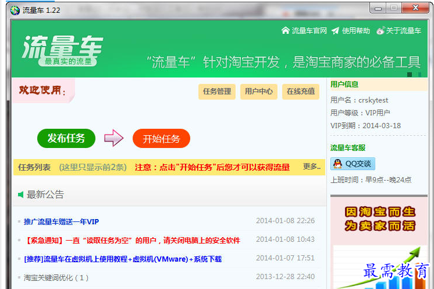
Task: Minimize the 流量车 1.22 window
Action: pyautogui.click(x=378, y=8)
